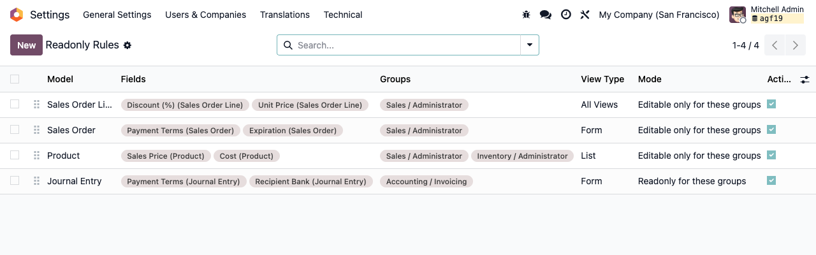Click the Readonly Rules breadcrumb title

tap(82, 45)
